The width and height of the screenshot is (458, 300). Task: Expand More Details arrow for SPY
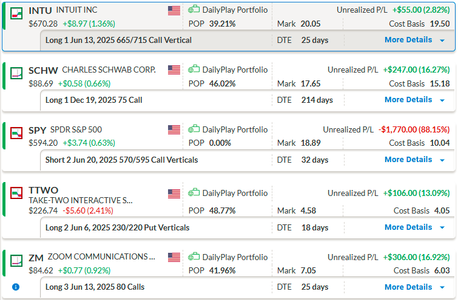(442, 160)
